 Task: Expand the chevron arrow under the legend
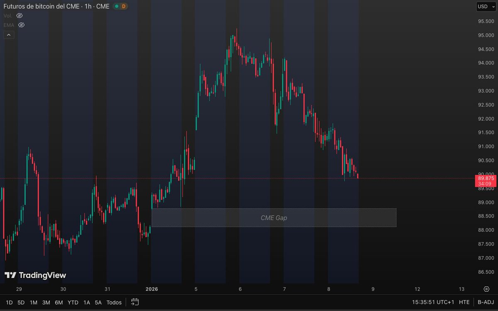[x=9, y=34]
